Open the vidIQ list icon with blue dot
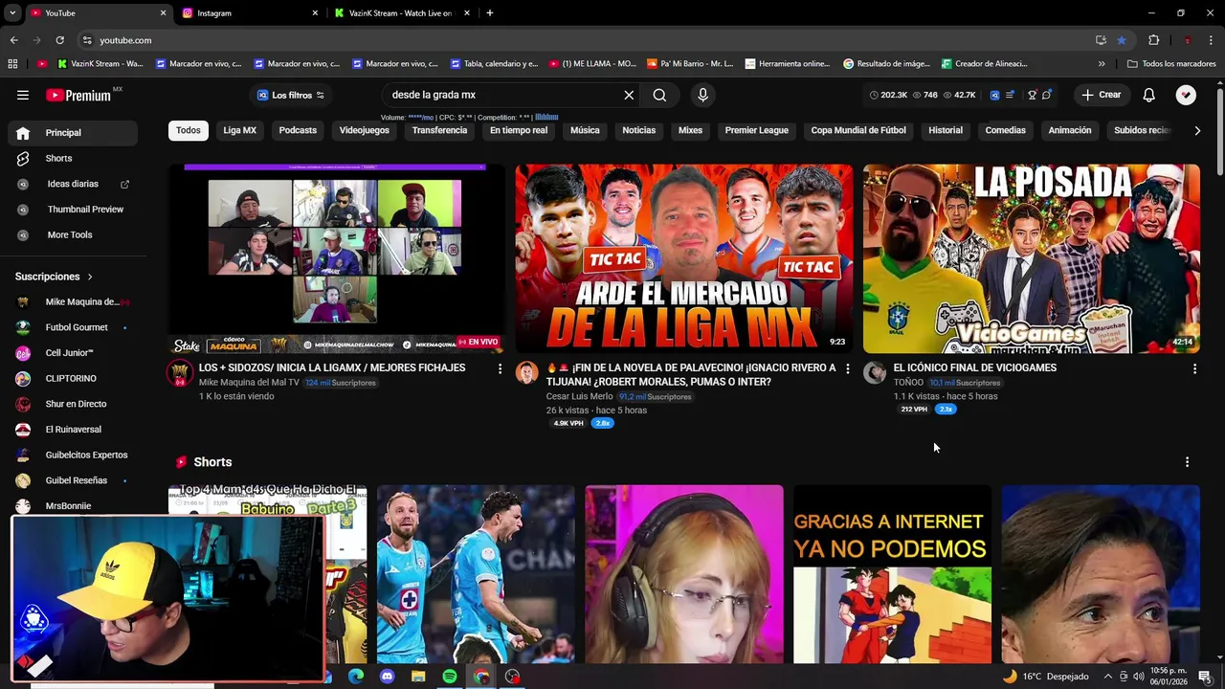Viewport: 1225px width, 689px height. 1010,95
